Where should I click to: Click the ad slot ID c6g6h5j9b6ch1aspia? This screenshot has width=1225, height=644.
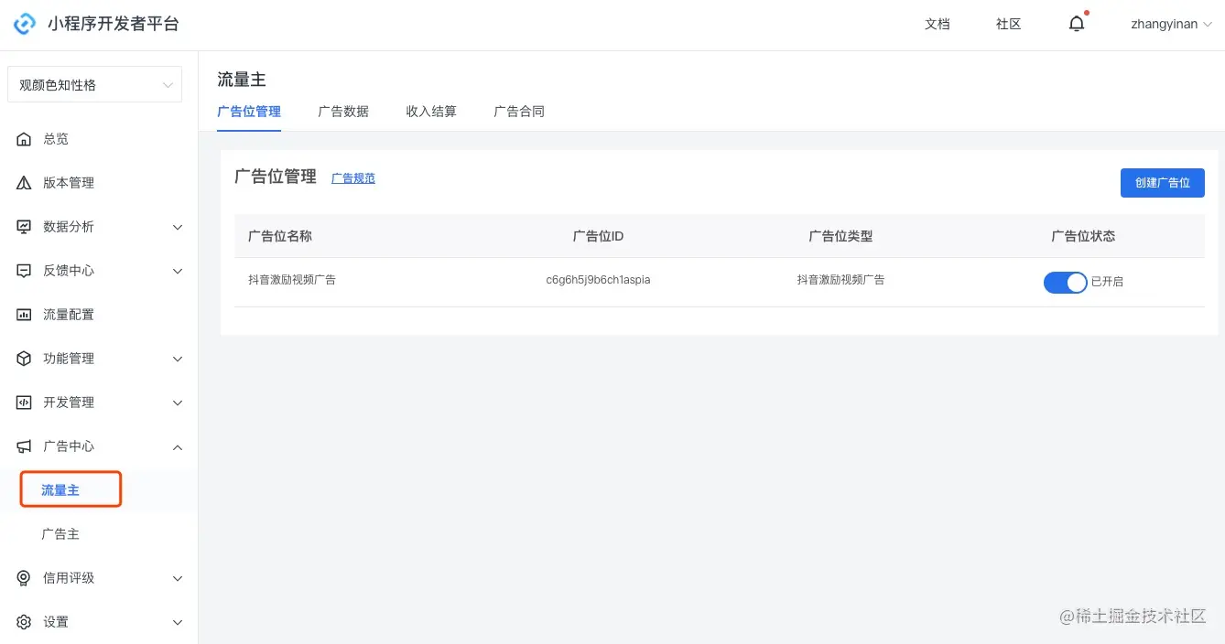point(599,280)
